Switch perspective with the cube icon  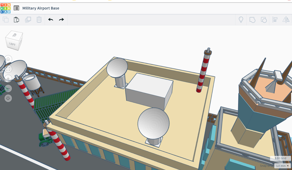tap(8, 98)
